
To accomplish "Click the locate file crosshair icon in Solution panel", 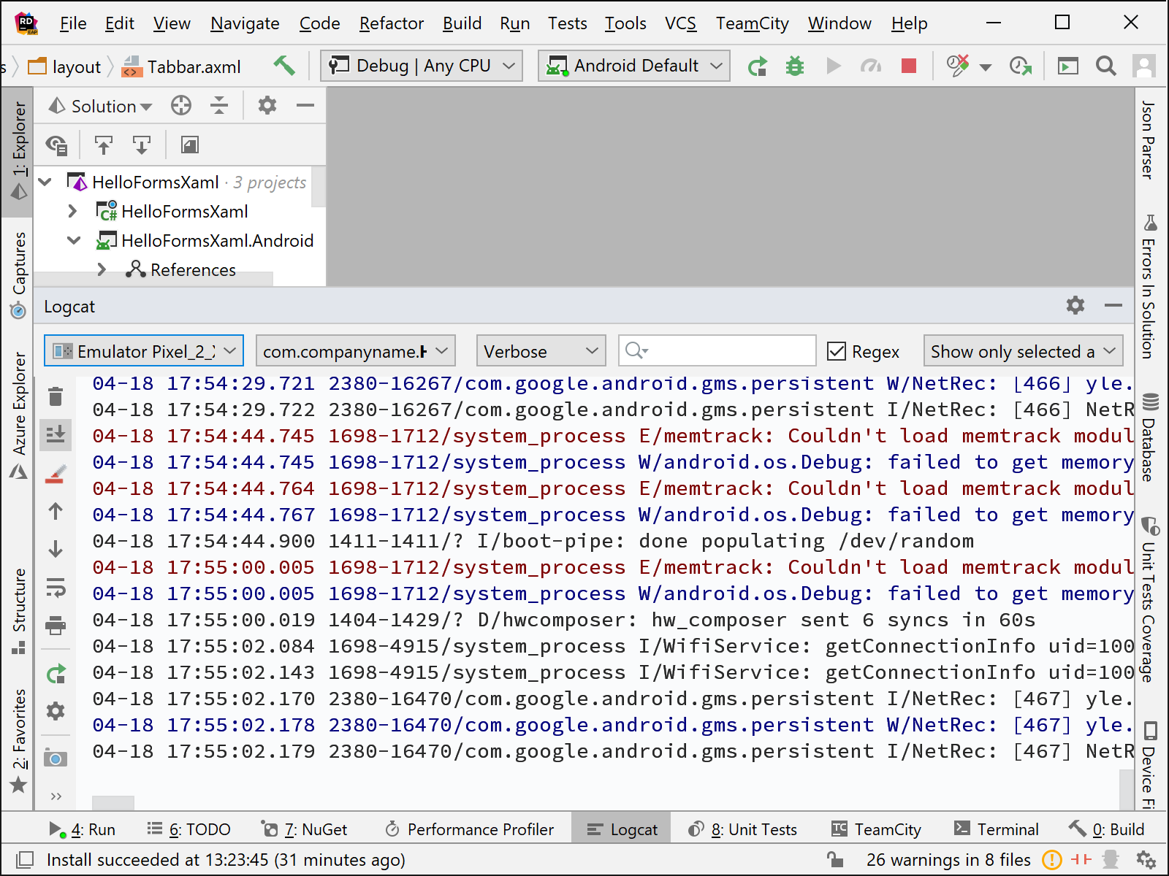I will pyautogui.click(x=181, y=106).
